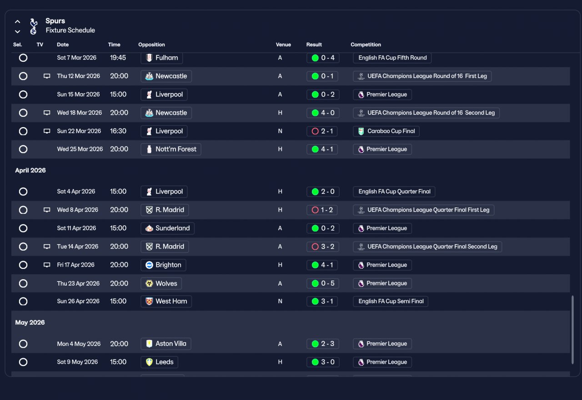Viewport: 582px width, 400px height.
Task: Open Liverpool from the Sat 4 Apr fixture
Action: pyautogui.click(x=164, y=192)
